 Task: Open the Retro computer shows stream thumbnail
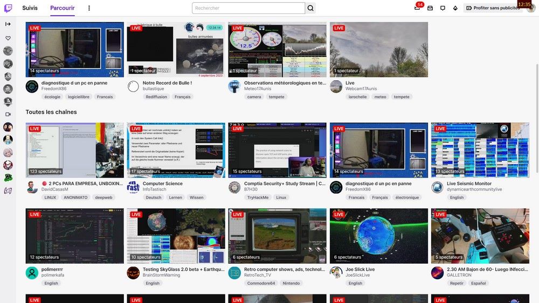(278, 236)
